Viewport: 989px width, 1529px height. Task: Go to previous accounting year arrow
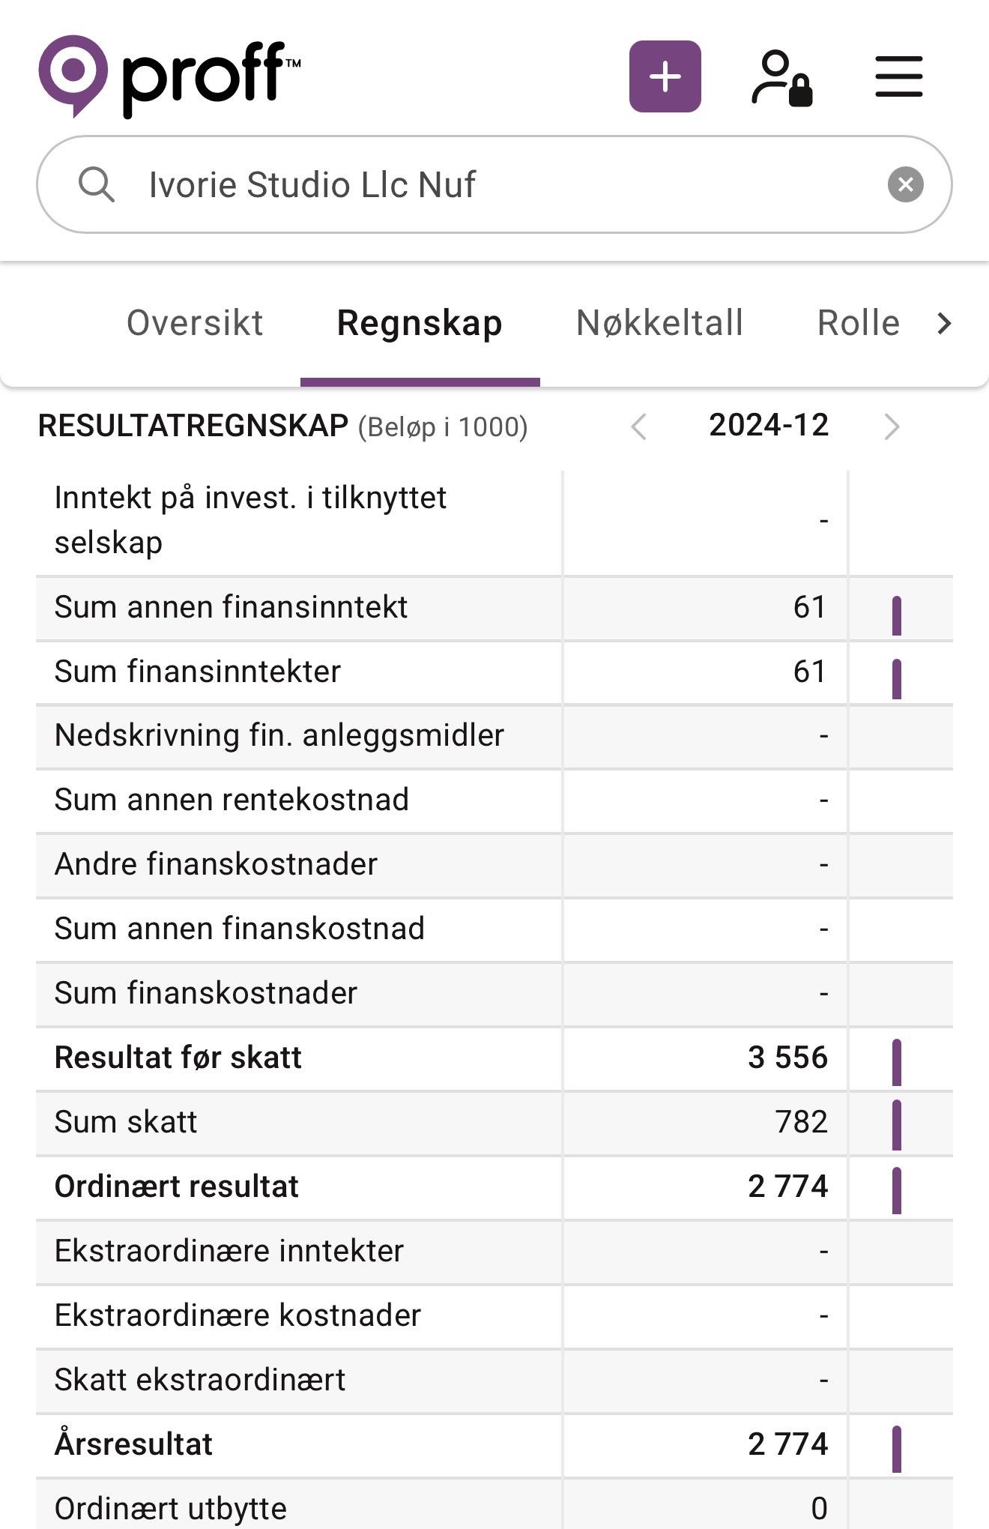pos(638,427)
